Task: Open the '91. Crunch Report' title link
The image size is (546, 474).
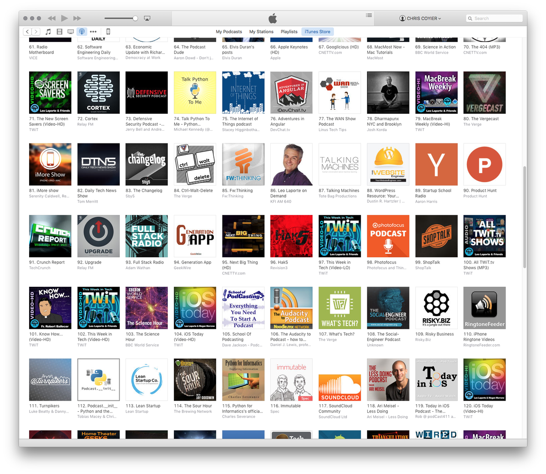Action: [x=47, y=263]
